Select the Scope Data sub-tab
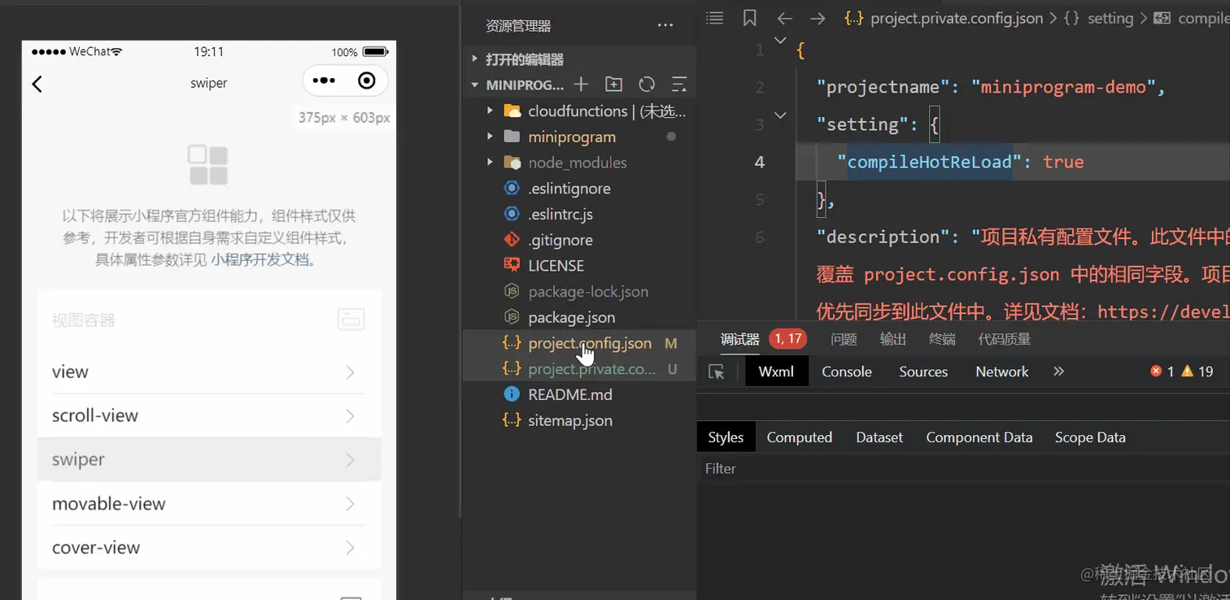Viewport: 1230px width, 600px height. coord(1090,437)
